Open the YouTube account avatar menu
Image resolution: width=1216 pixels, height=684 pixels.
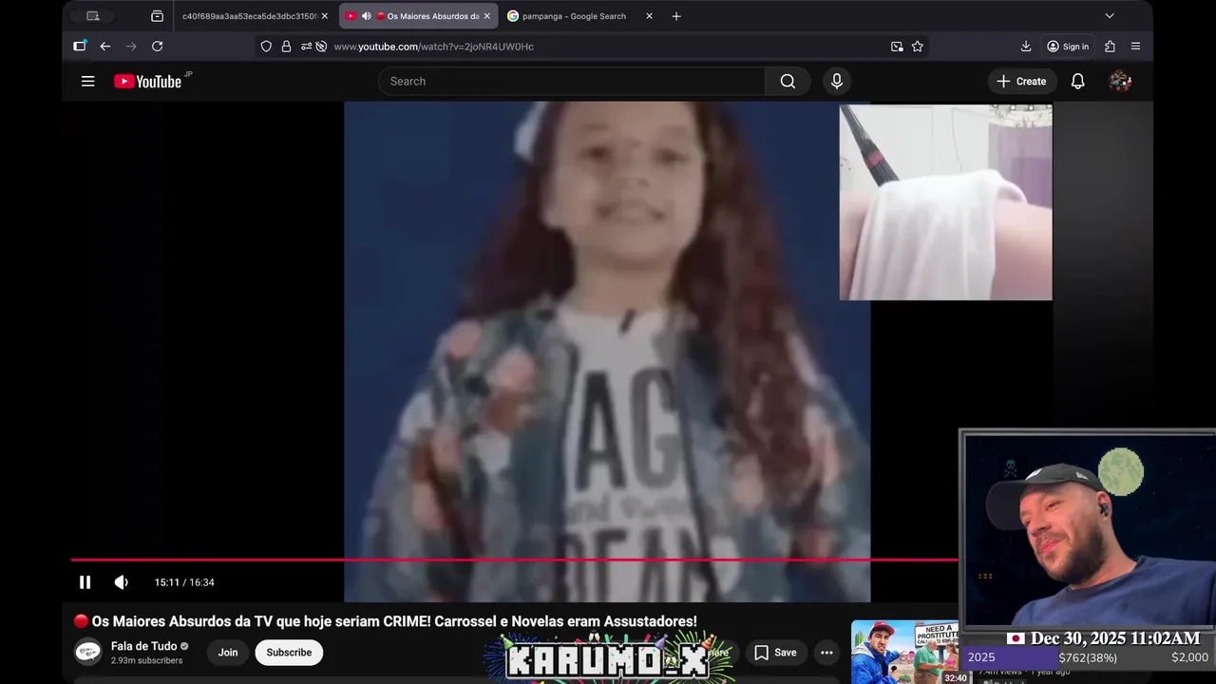coord(1120,82)
